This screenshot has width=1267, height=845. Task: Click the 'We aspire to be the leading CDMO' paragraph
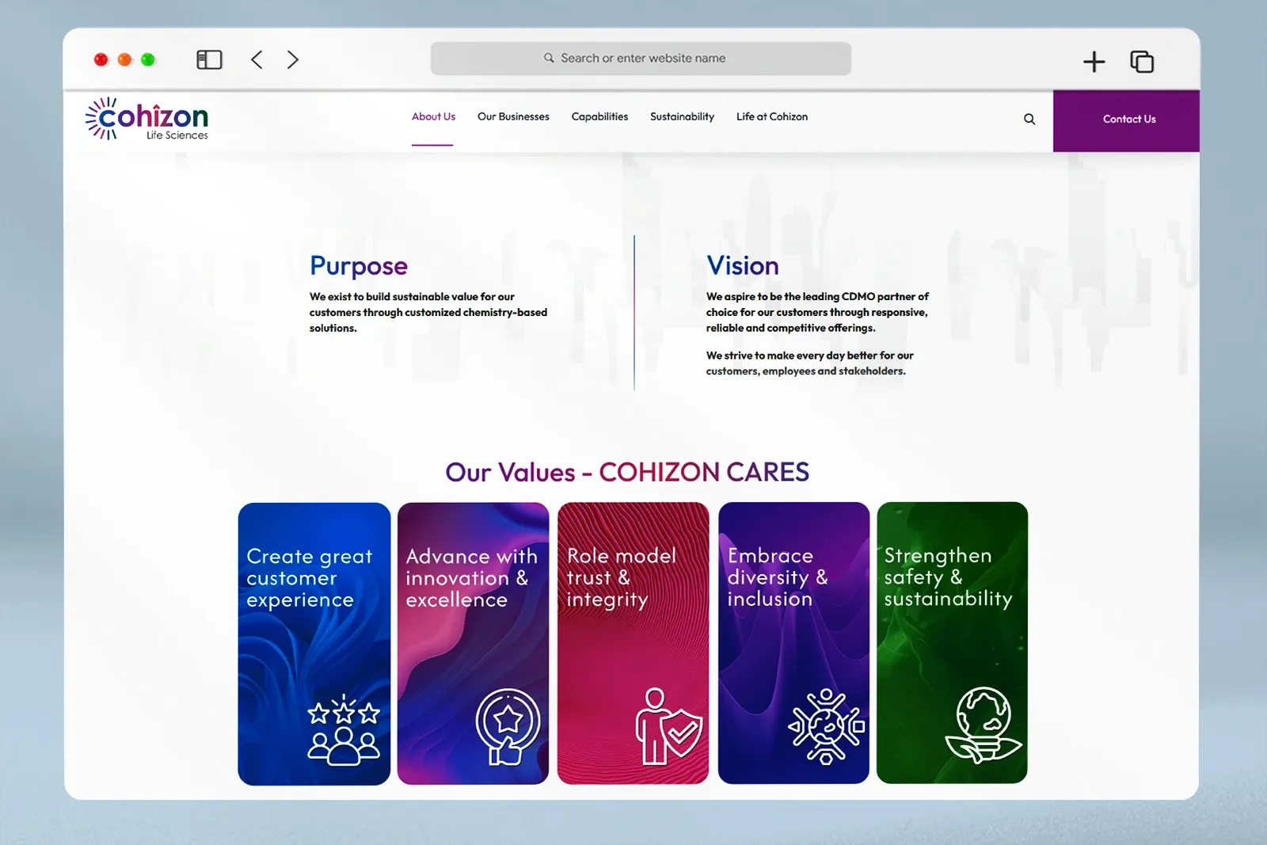point(817,312)
